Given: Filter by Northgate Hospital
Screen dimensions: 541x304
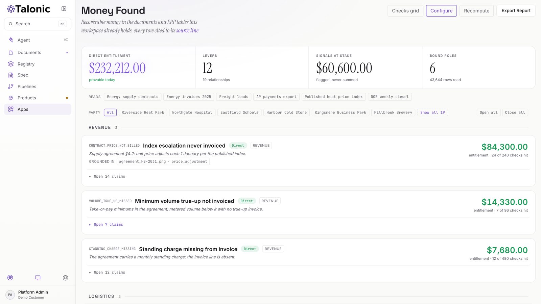Looking at the screenshot, I should pyautogui.click(x=192, y=112).
